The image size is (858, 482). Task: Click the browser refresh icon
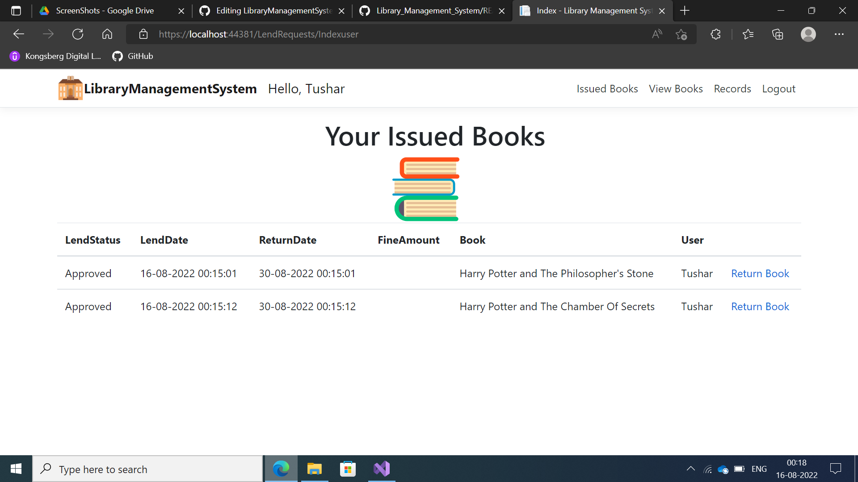click(78, 34)
